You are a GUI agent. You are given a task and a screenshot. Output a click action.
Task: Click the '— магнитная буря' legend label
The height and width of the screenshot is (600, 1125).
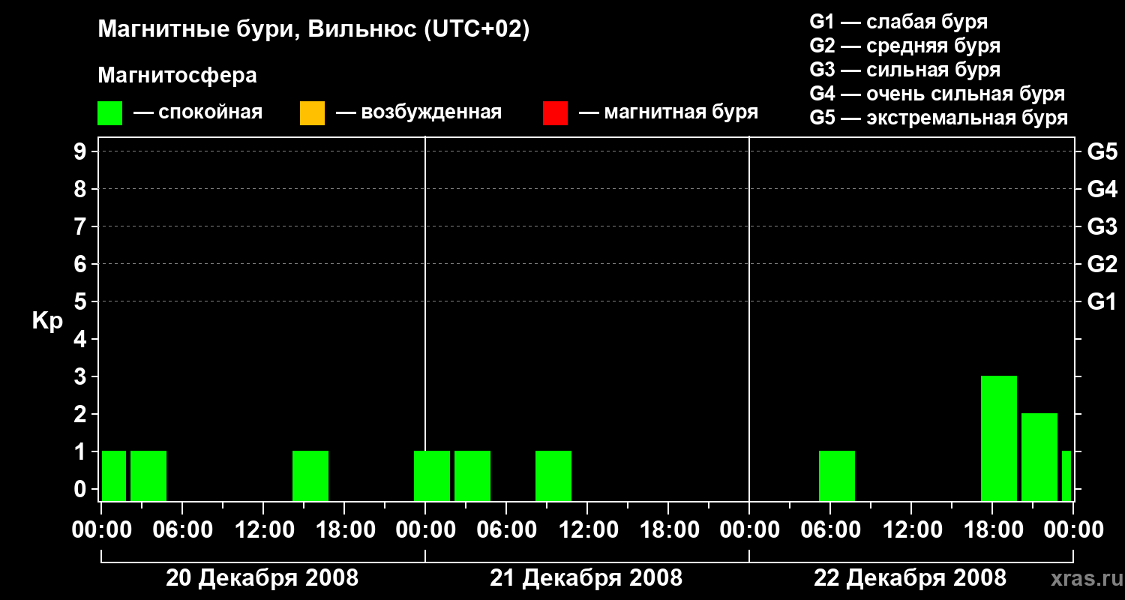[x=668, y=112]
